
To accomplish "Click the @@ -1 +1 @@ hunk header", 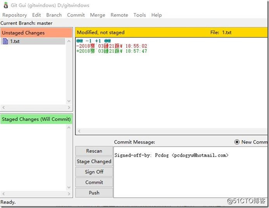I will tap(94, 41).
